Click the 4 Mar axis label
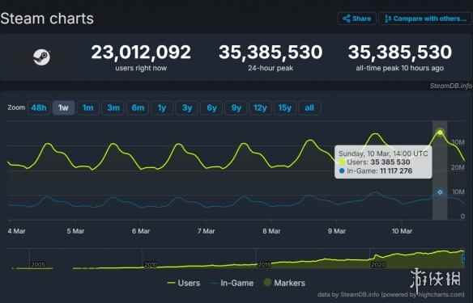The width and height of the screenshot is (473, 303). click(x=16, y=231)
